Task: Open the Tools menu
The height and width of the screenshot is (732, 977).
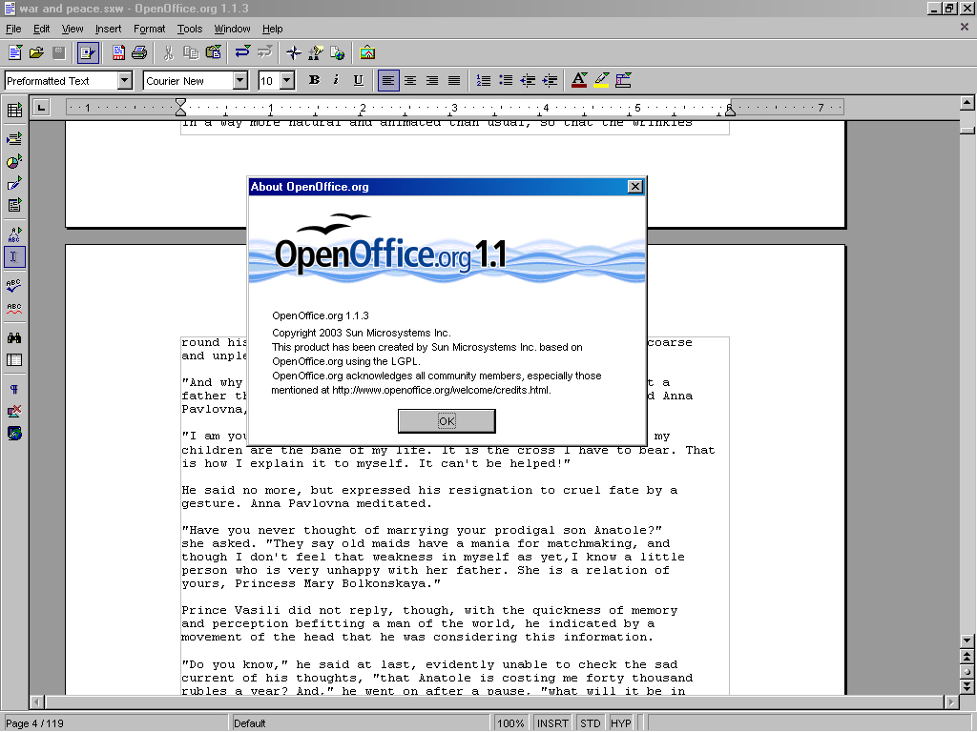Action: coord(190,30)
